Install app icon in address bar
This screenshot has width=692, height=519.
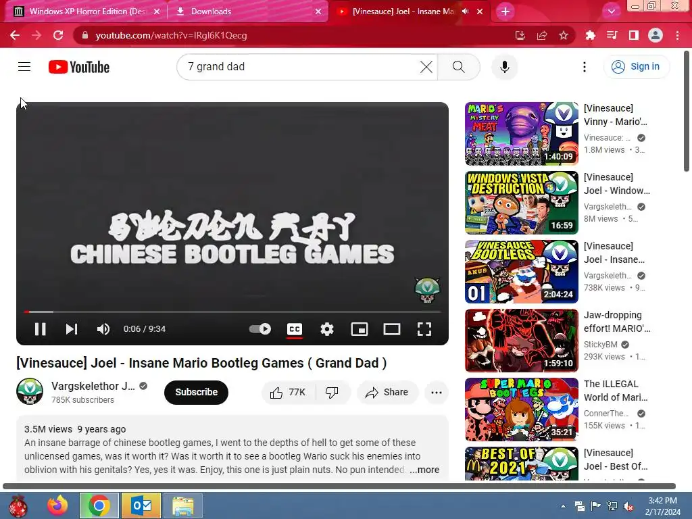click(520, 35)
